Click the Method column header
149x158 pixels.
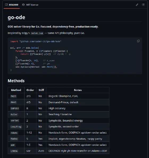pyautogui.click(x=16, y=90)
